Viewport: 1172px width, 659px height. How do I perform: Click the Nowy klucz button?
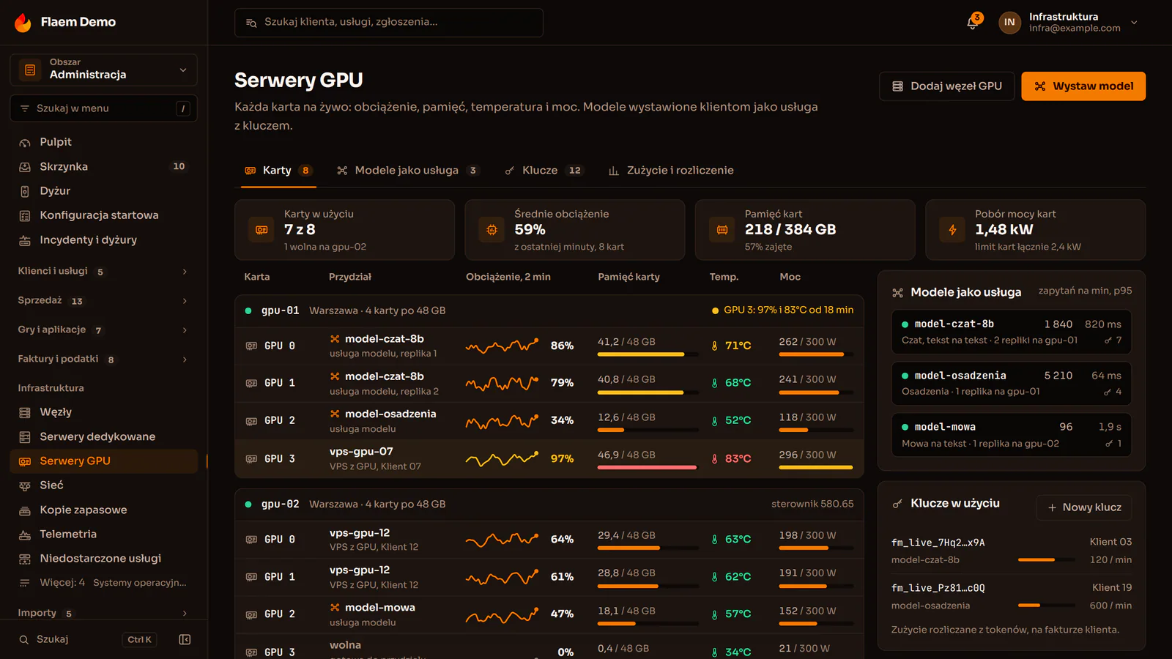[x=1084, y=507]
